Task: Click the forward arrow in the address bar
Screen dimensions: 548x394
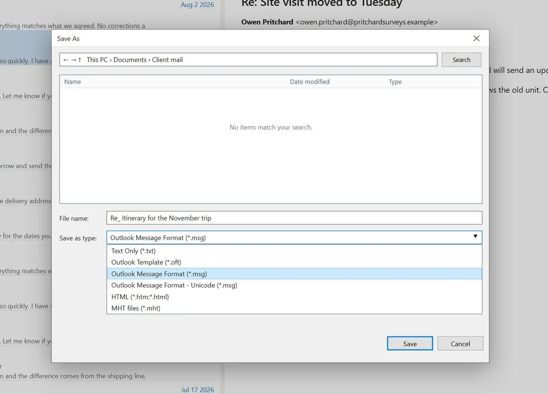Action: (73, 60)
